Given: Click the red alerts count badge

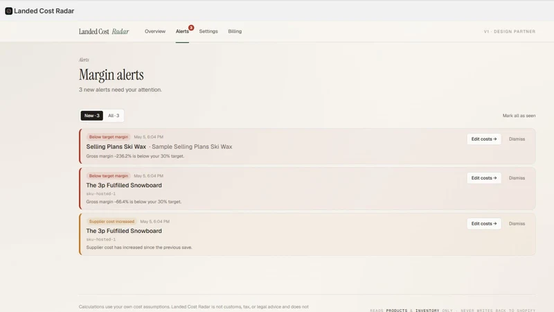Looking at the screenshot, I should pyautogui.click(x=191, y=28).
